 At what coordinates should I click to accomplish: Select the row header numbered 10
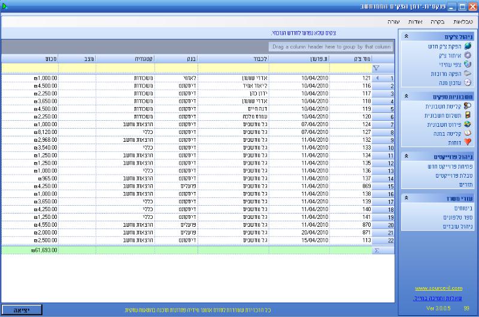click(383, 148)
